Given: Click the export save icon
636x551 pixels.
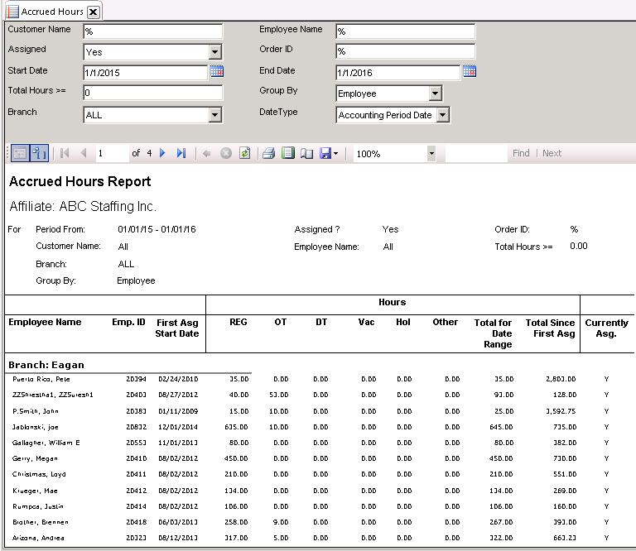Looking at the screenshot, I should [x=325, y=153].
